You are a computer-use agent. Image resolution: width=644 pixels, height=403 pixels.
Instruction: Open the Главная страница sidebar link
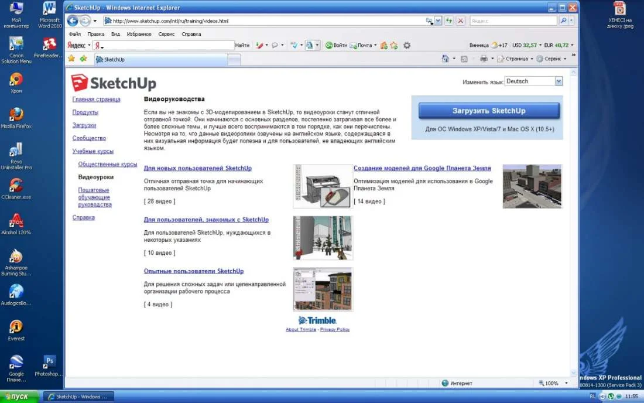(96, 100)
